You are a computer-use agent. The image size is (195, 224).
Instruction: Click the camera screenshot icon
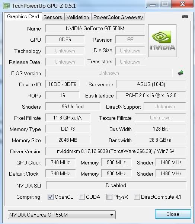tap(185, 17)
